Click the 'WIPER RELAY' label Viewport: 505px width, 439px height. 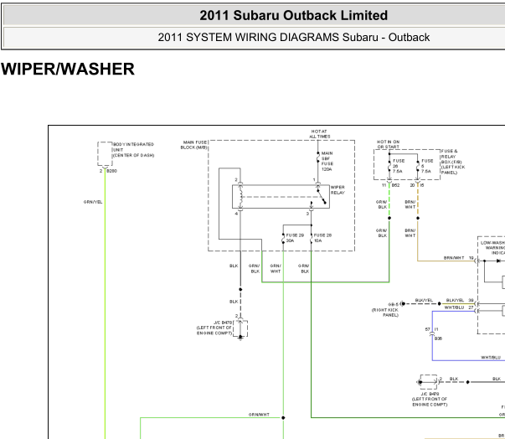tap(338, 189)
